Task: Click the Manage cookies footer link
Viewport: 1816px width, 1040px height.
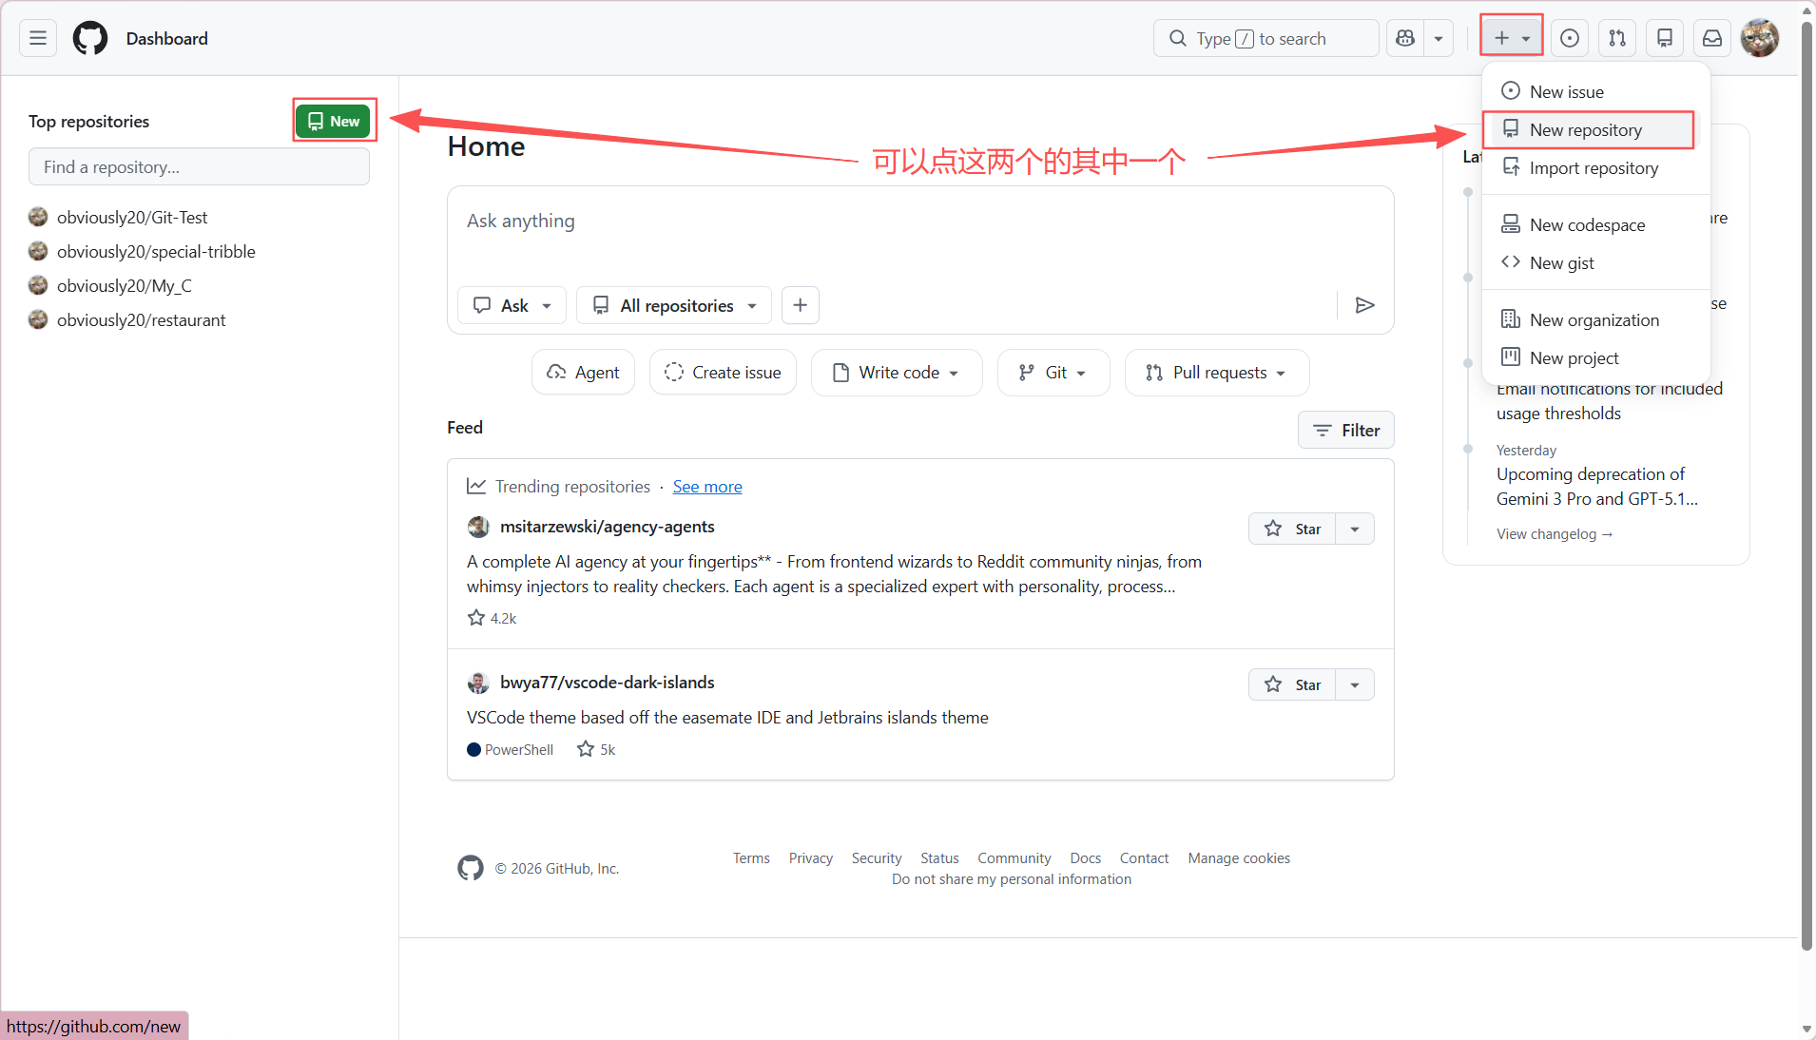Action: pos(1239,858)
